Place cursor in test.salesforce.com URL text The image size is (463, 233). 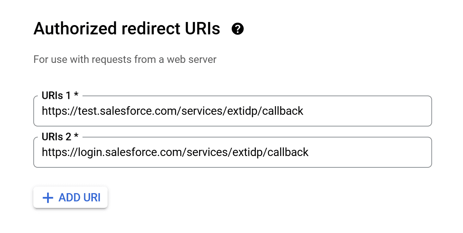coord(173,111)
